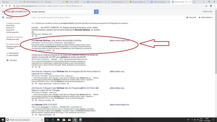Reload the page with browser refresh icon
The image size is (217, 122).
[10, 6]
